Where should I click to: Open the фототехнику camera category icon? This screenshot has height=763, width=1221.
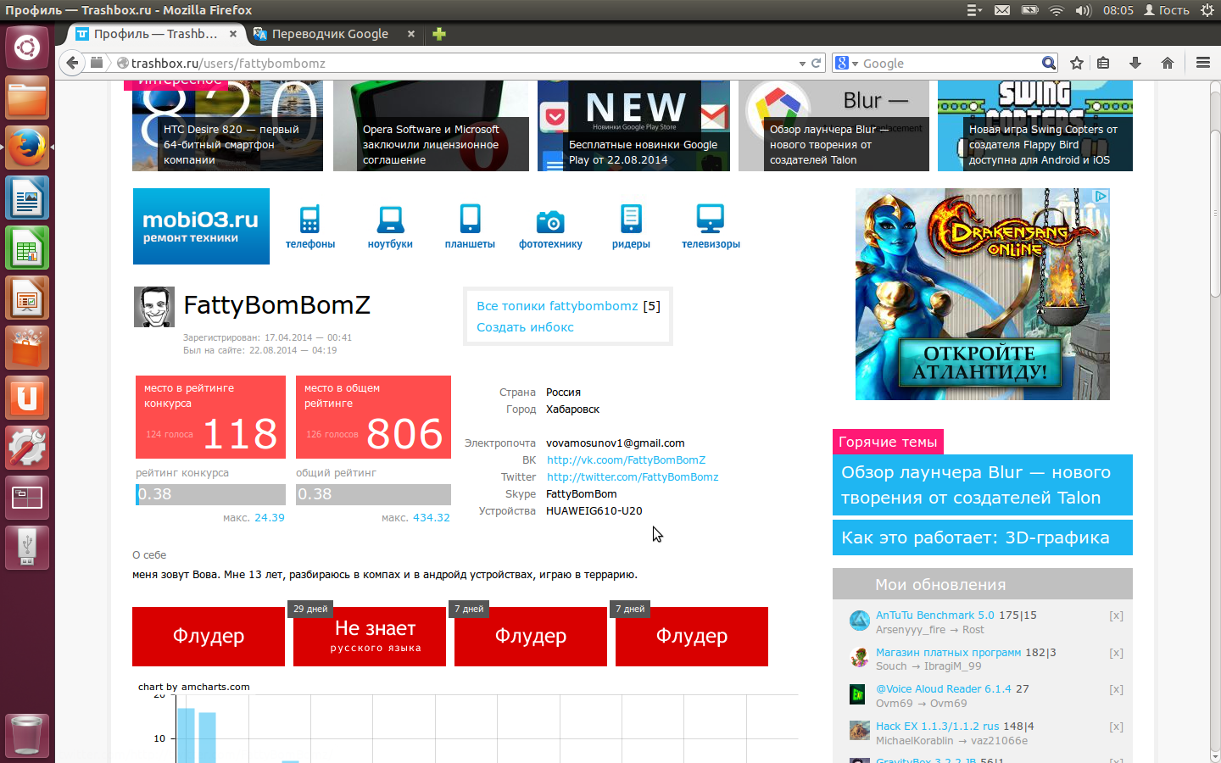(x=550, y=221)
